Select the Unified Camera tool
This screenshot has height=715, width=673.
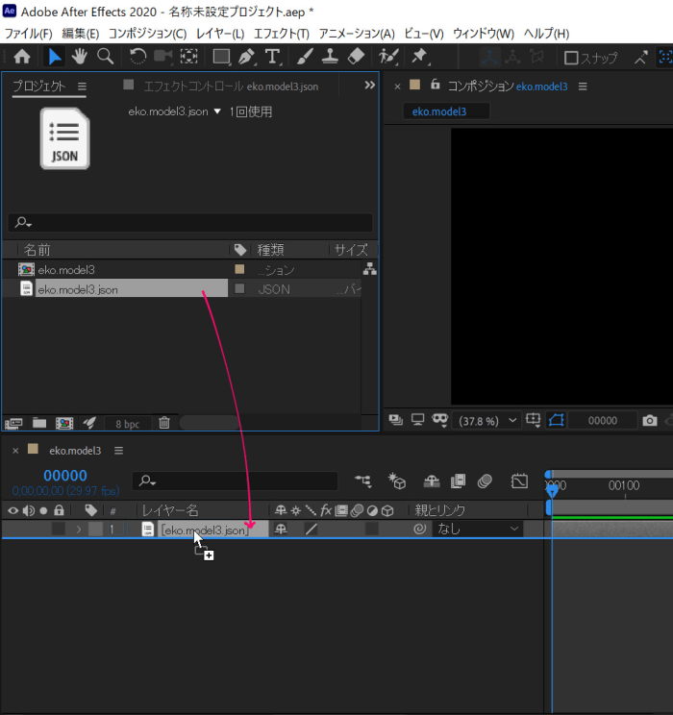(163, 57)
